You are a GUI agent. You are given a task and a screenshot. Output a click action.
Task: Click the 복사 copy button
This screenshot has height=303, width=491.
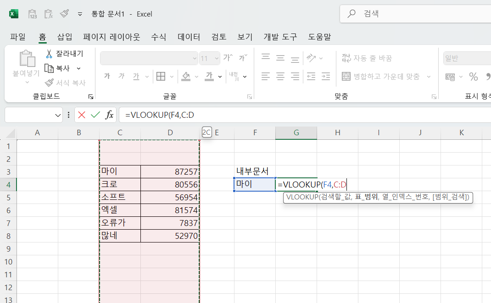pos(57,68)
